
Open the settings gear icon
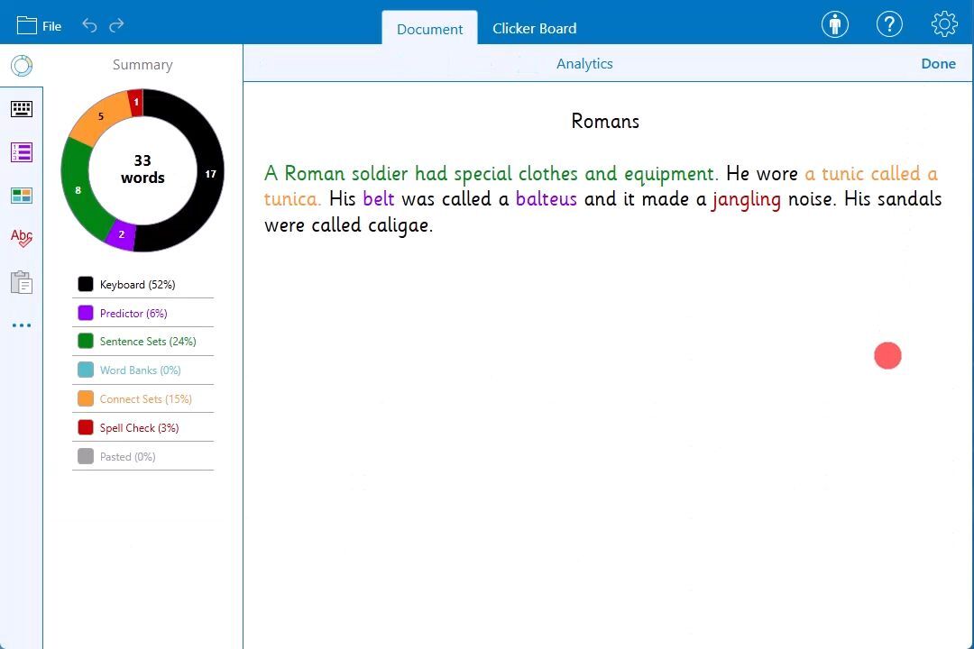944,25
